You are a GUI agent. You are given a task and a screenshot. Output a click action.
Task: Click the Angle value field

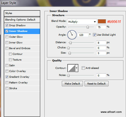[83, 35]
